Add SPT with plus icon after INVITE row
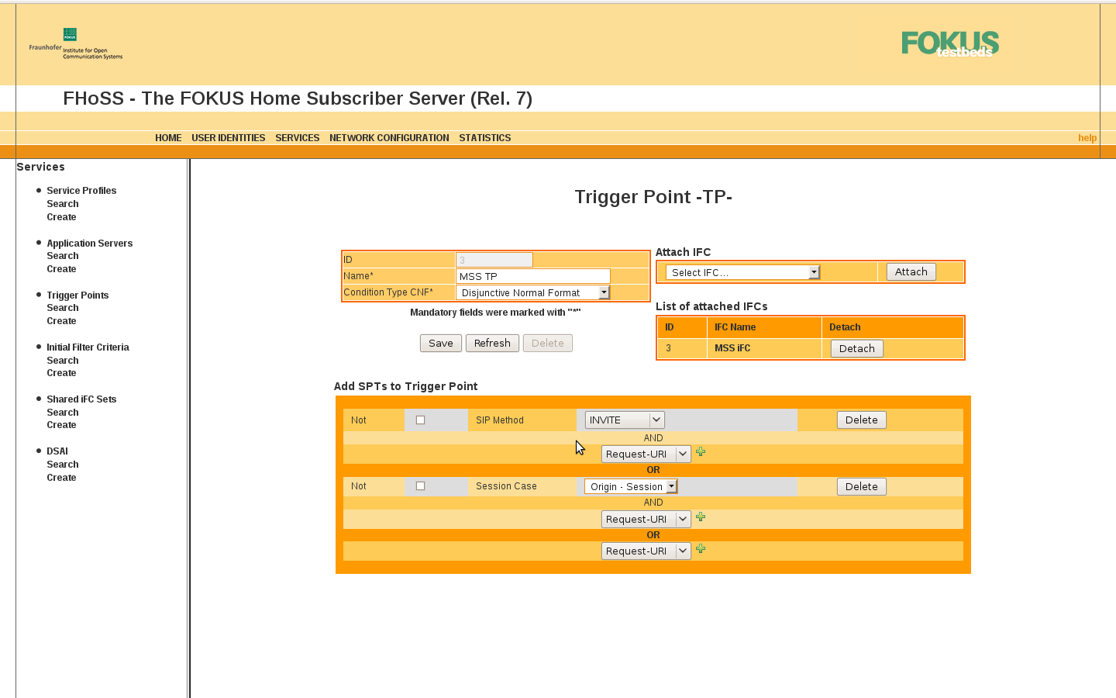 (701, 451)
